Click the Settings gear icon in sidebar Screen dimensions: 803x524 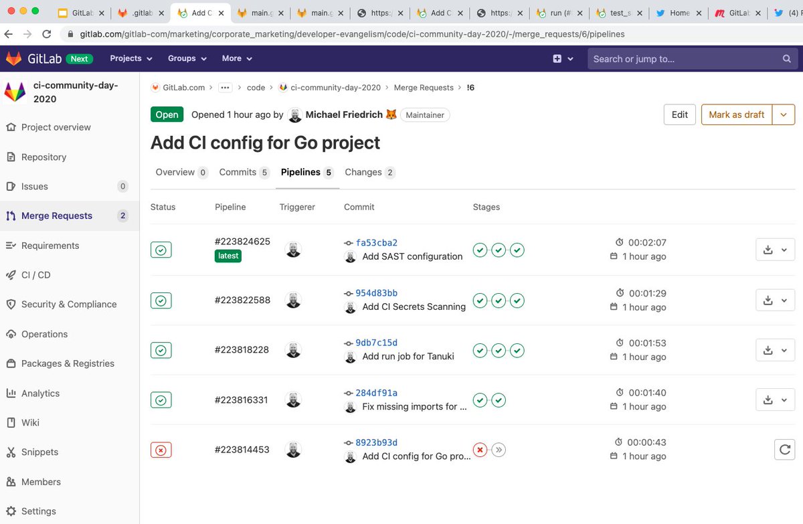click(x=11, y=511)
